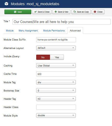Click the Save & Close checkmark icon
Screen dimensions: 112x126
tap(35, 12)
